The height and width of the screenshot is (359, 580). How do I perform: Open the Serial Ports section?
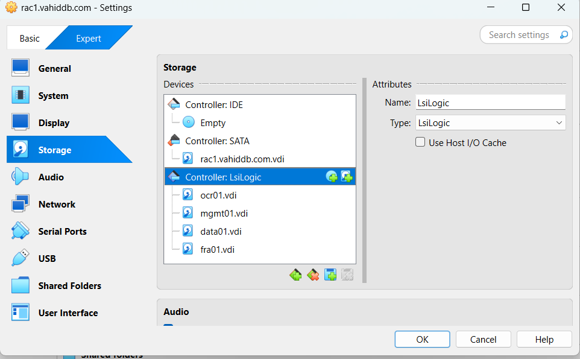(x=62, y=232)
